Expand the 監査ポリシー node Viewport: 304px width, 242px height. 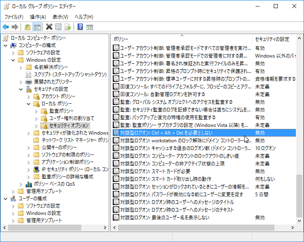point(36,111)
